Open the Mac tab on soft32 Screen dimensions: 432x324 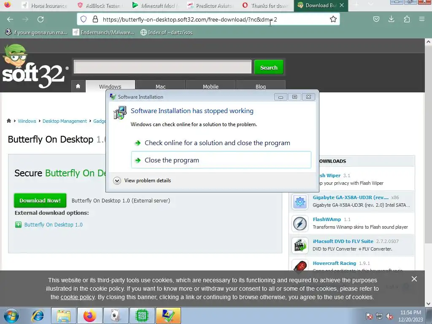pyautogui.click(x=160, y=86)
